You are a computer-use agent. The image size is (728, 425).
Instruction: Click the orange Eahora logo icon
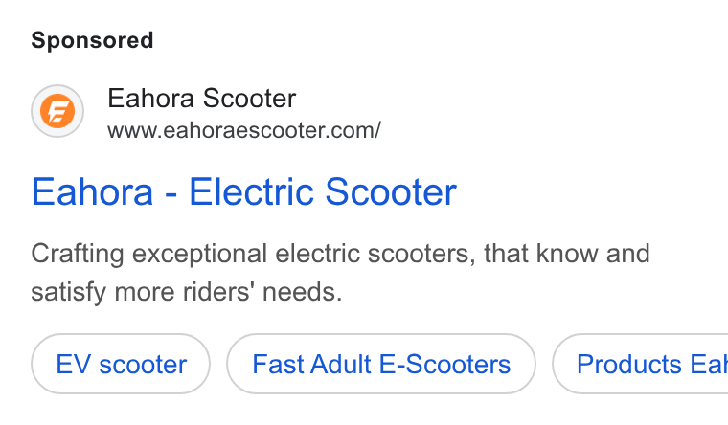click(x=57, y=111)
